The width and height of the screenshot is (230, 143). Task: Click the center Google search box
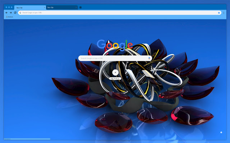pyautogui.click(x=115, y=58)
